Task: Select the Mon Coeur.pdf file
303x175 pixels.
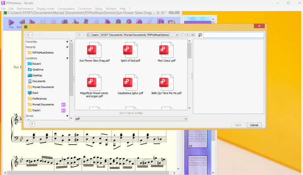Action: click(x=166, y=52)
